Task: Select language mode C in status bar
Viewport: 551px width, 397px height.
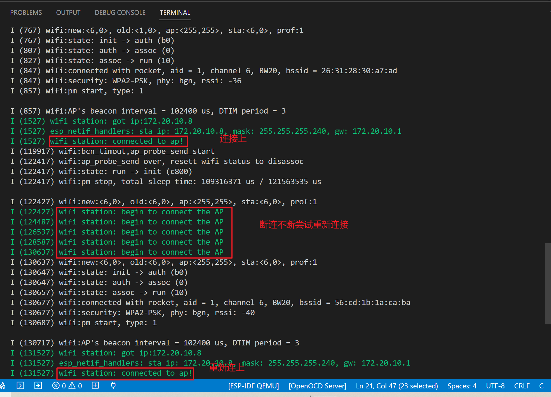Action: [541, 386]
